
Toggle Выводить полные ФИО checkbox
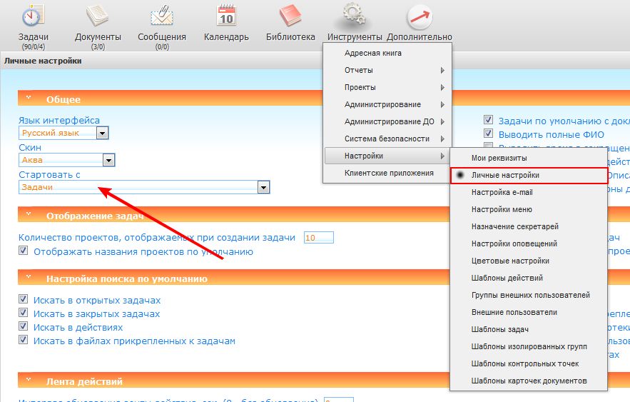pos(489,134)
